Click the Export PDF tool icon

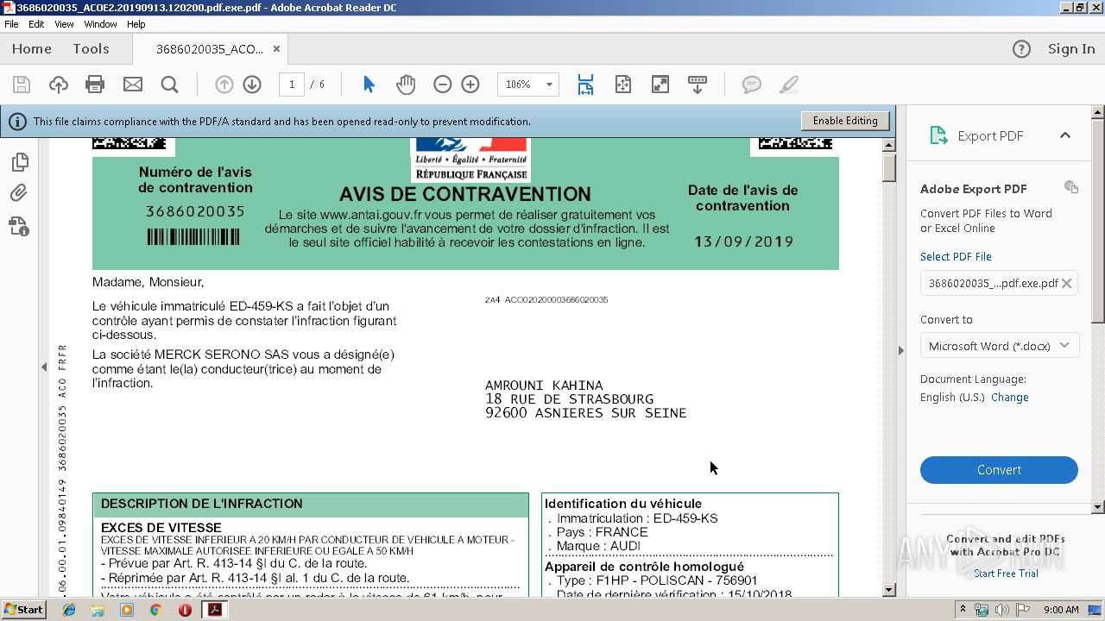(x=938, y=135)
